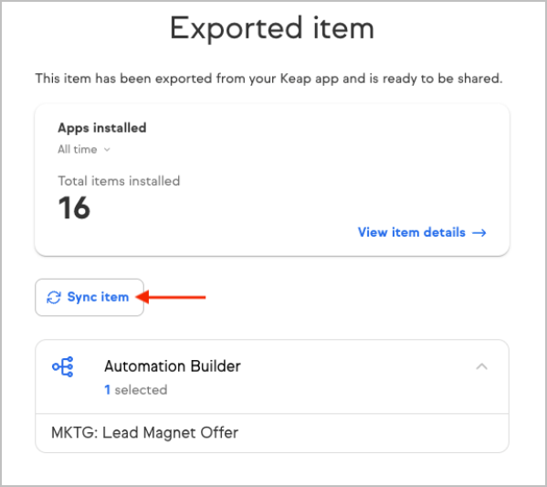Click the large 16 total count
547x487 pixels.
coord(74,207)
